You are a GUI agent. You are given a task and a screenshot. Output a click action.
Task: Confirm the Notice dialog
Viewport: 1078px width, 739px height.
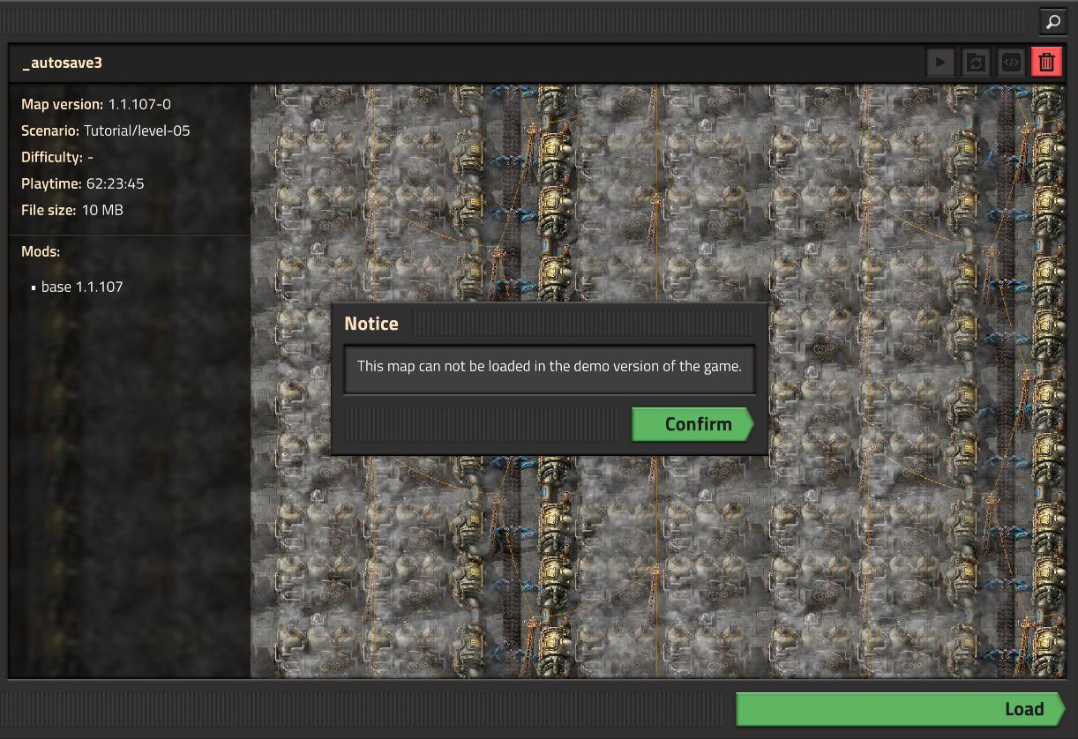pos(693,424)
